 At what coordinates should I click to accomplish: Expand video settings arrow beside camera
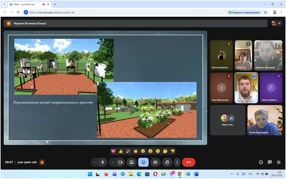click(113, 162)
